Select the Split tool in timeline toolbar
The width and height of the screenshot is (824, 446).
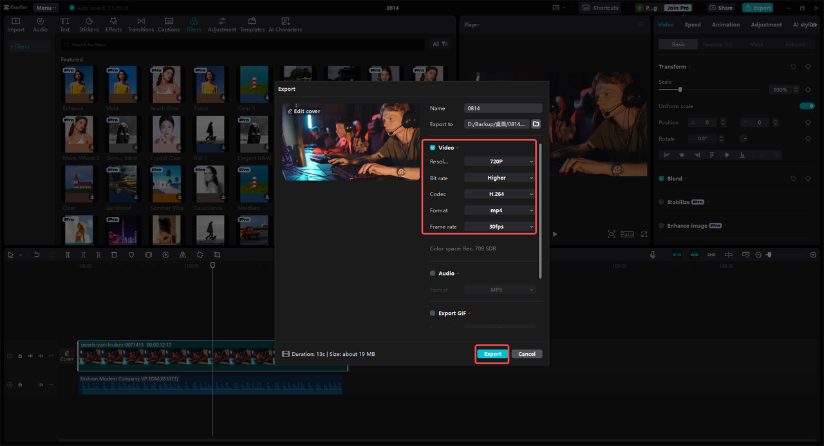[x=68, y=255]
